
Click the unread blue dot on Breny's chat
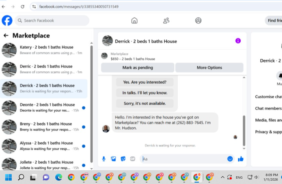point(84,127)
